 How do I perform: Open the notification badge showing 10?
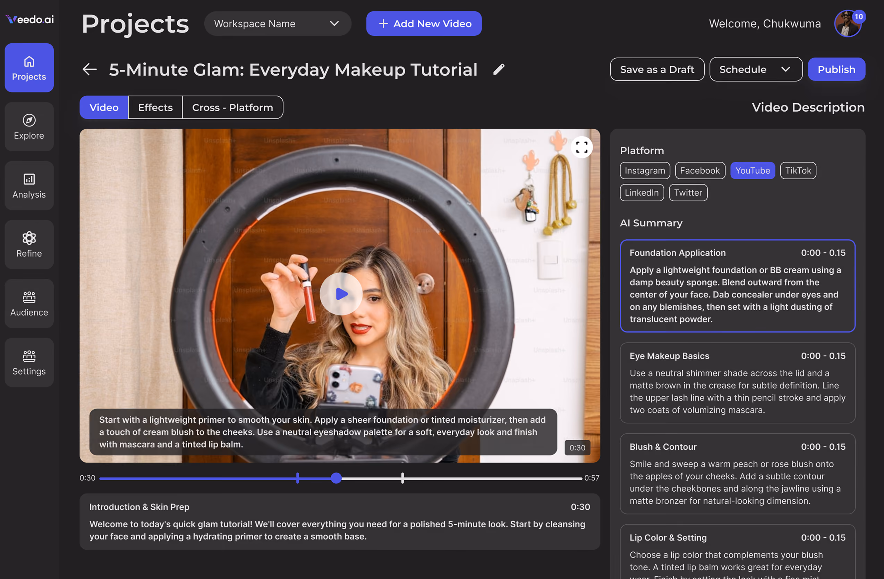tap(858, 17)
